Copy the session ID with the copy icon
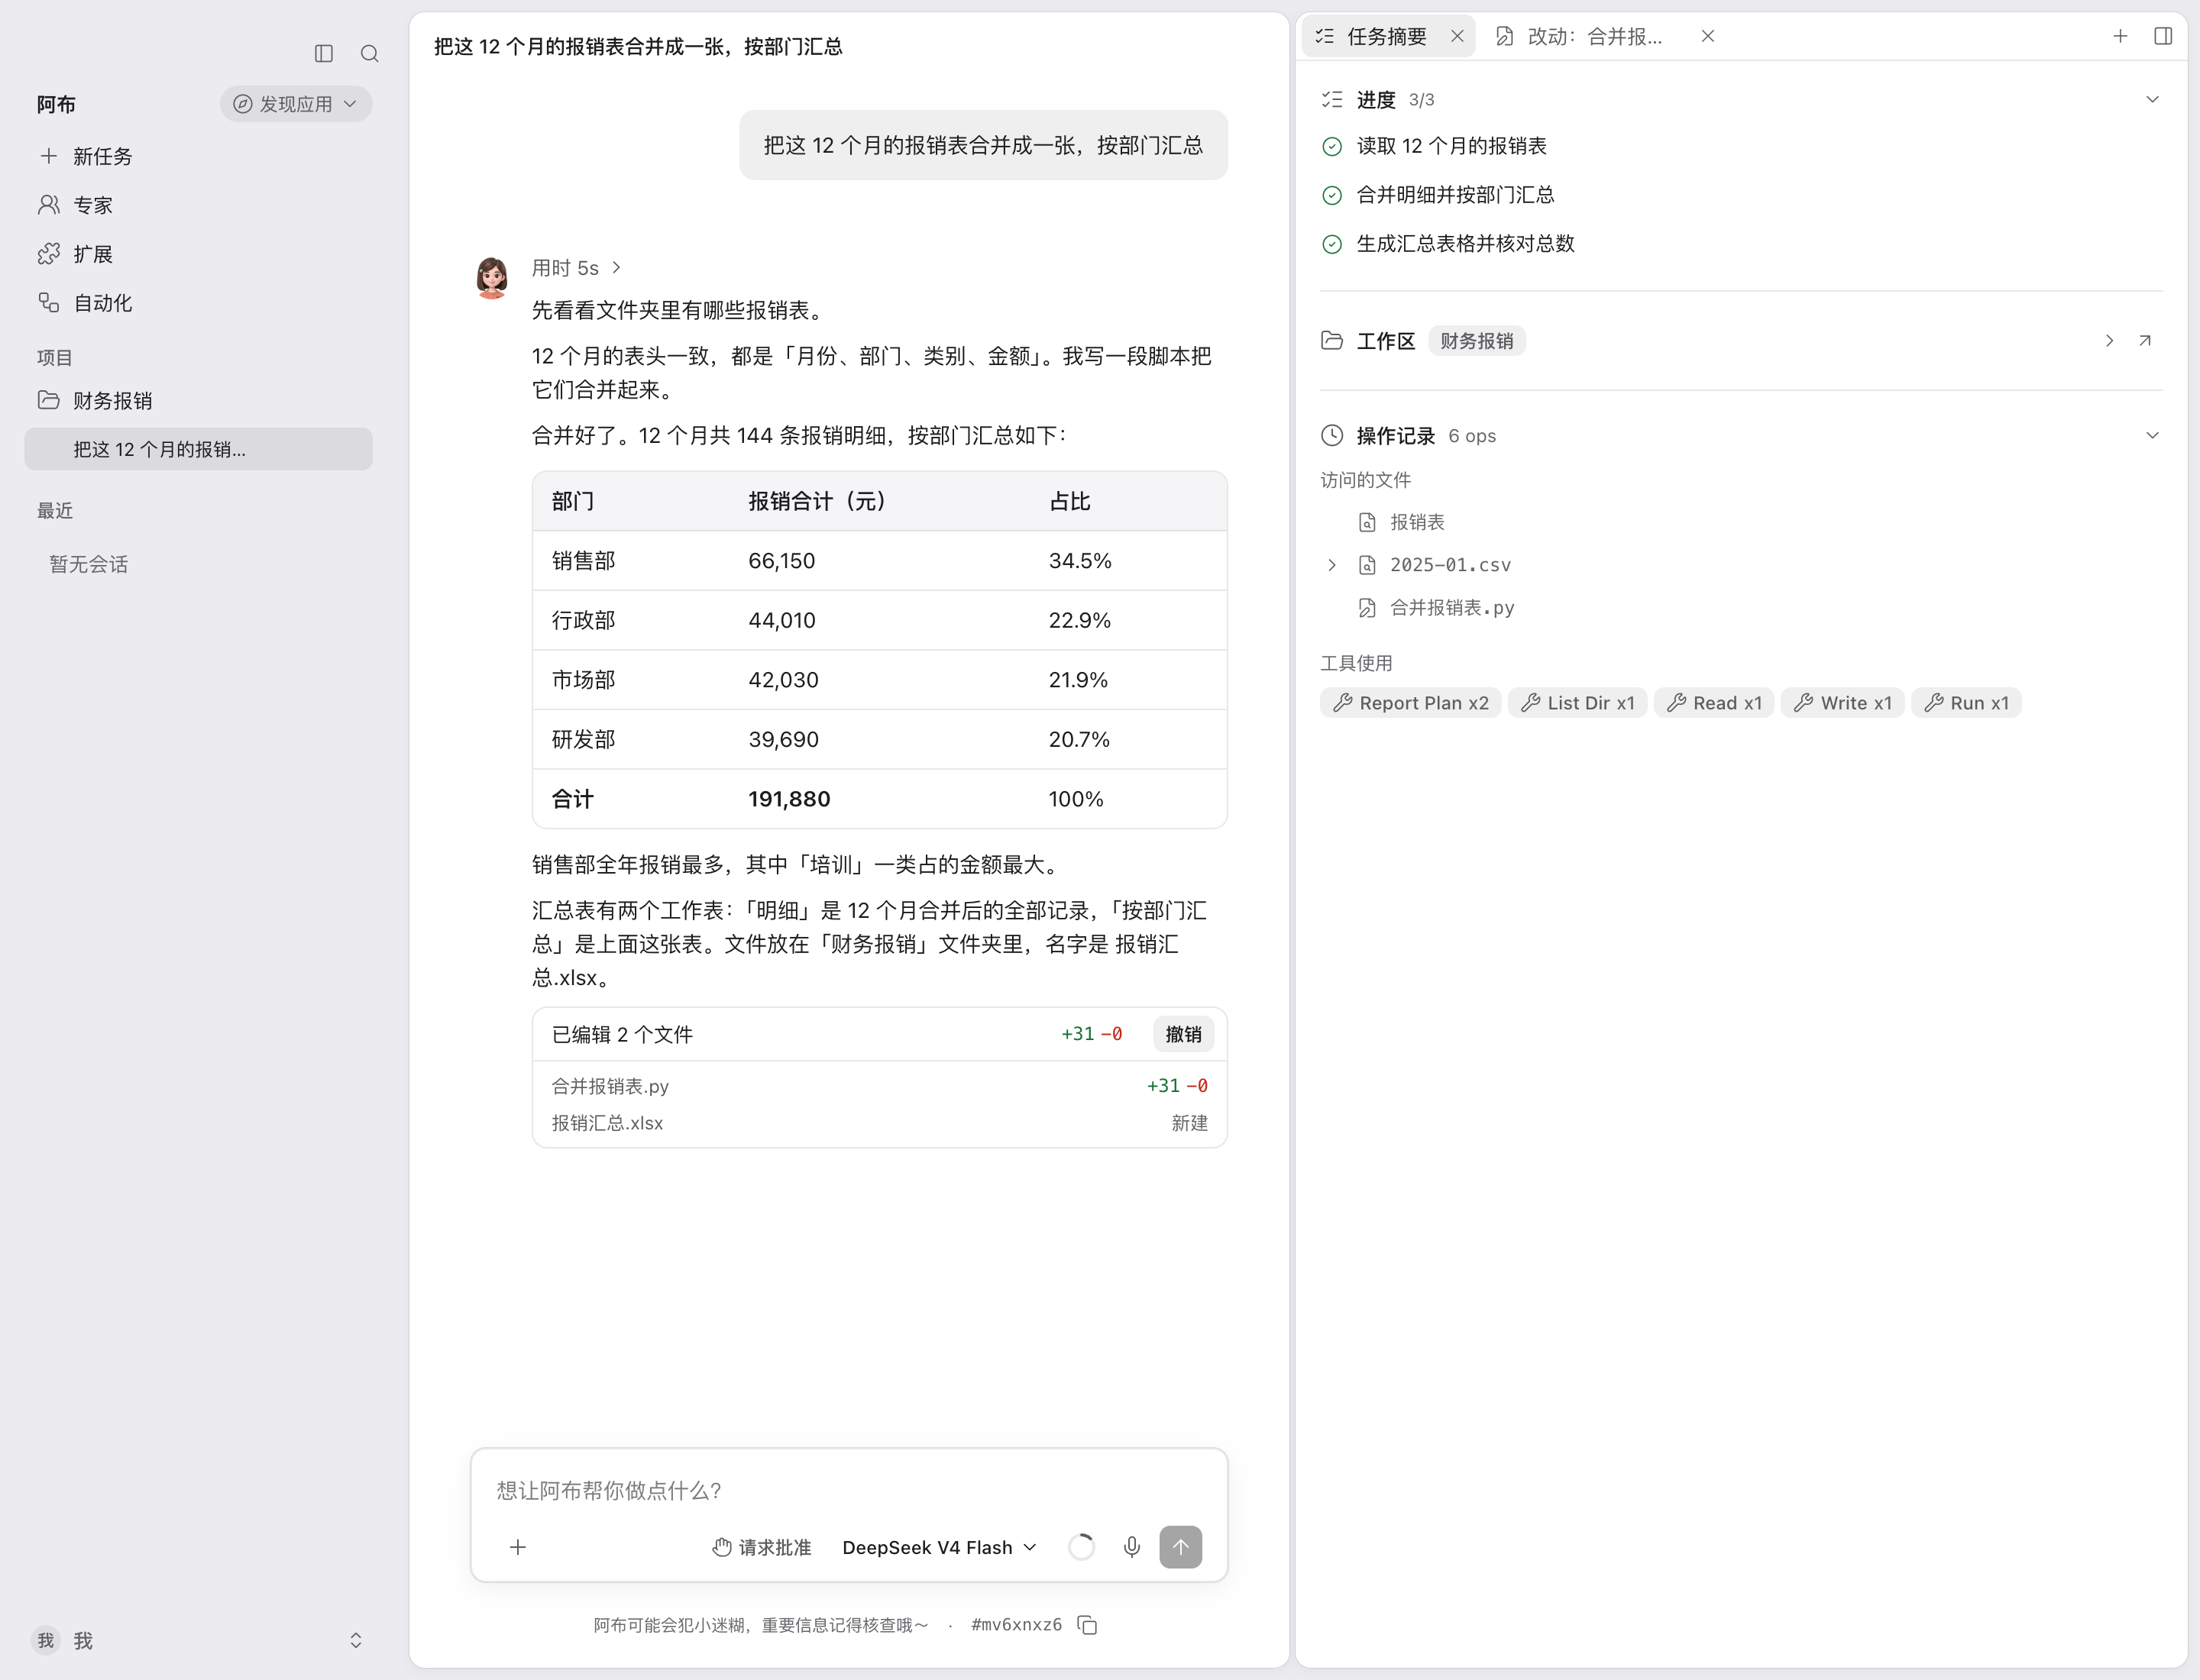This screenshot has height=1680, width=2200. tap(1088, 1625)
